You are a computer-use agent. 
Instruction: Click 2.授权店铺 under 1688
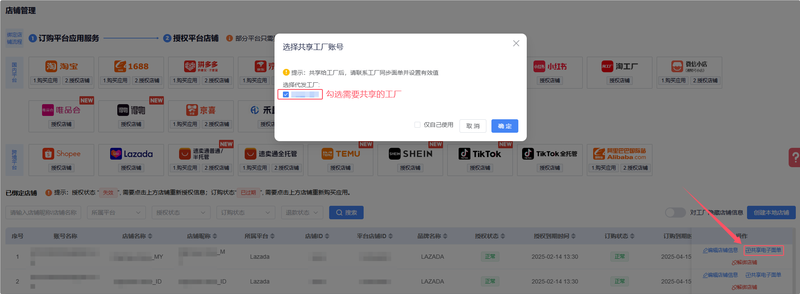point(147,81)
